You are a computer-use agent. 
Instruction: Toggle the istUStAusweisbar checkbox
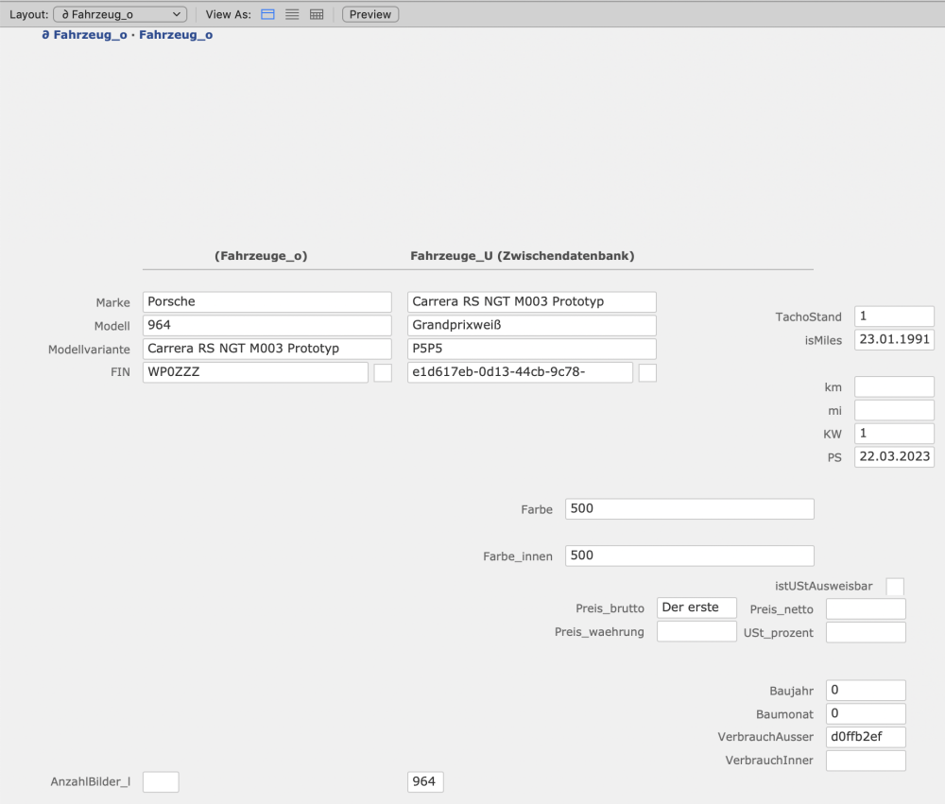coord(894,587)
